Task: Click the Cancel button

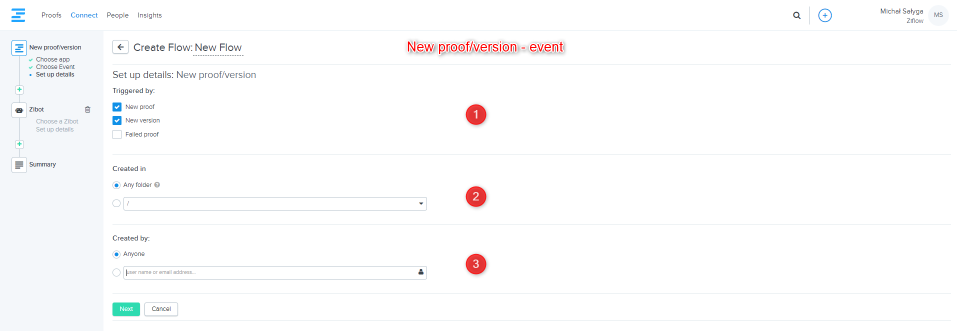Action: point(161,309)
